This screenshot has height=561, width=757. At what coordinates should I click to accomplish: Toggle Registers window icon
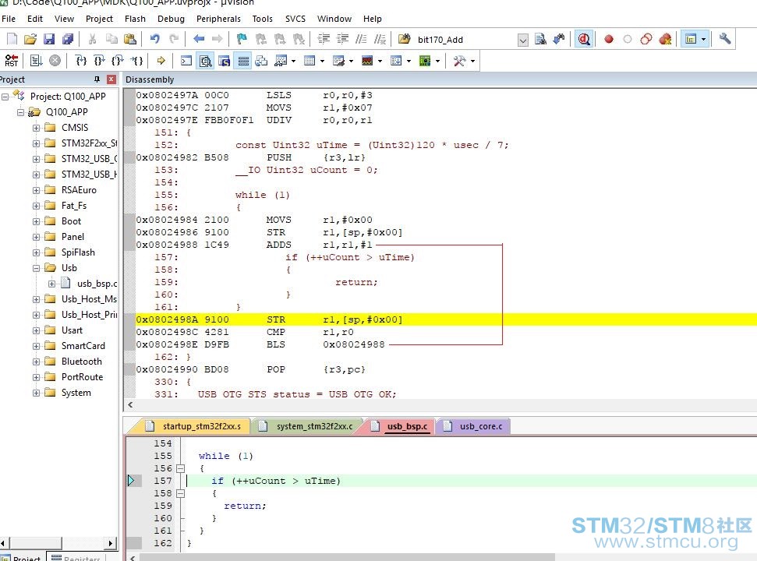(x=243, y=61)
